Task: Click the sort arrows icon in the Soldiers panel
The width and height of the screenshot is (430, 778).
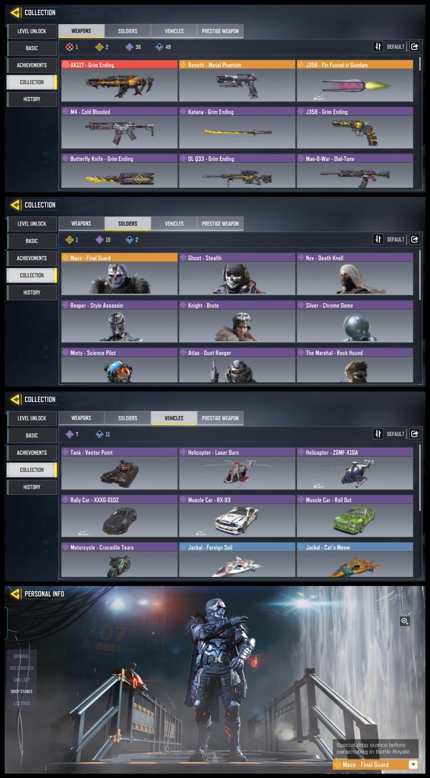Action: pos(378,239)
